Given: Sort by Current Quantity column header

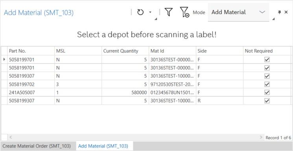Looking at the screenshot, I should 125,51.
